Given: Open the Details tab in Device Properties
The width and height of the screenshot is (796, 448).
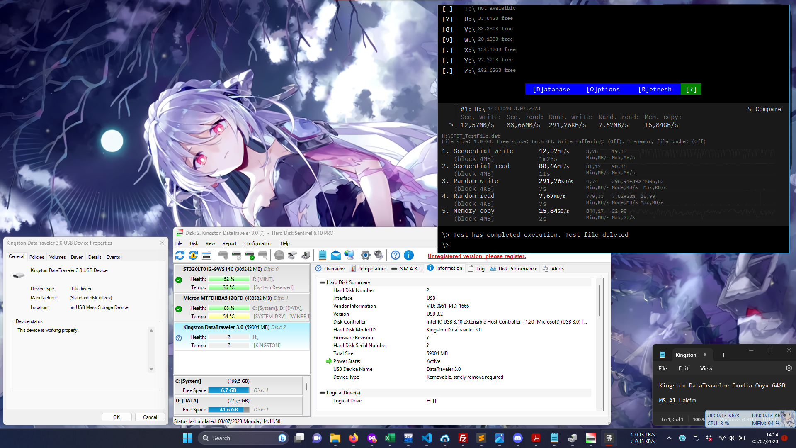Looking at the screenshot, I should pyautogui.click(x=95, y=257).
